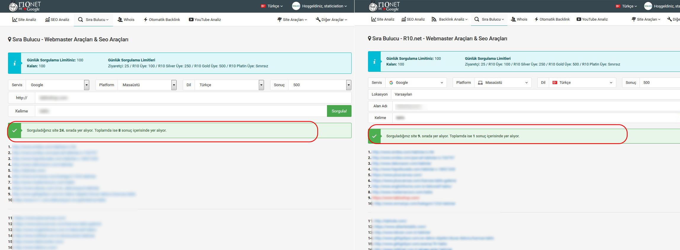
Task: Click the '24. sırada yer alıyor' result message
Action: coord(97,130)
